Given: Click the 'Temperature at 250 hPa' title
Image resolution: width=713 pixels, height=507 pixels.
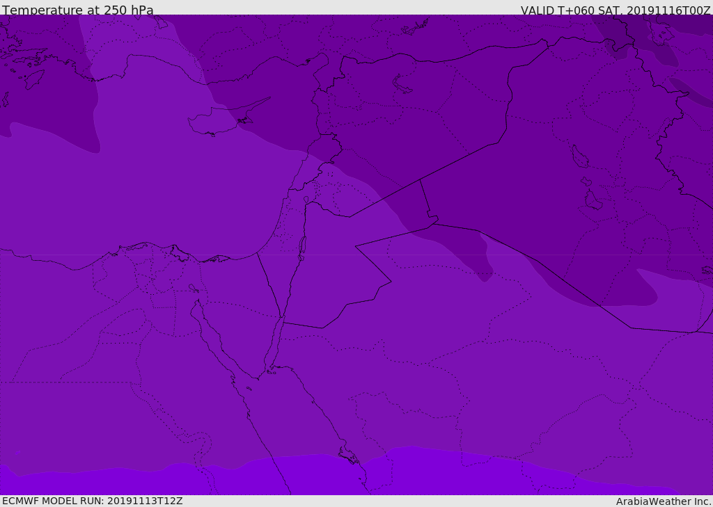Looking at the screenshot, I should click(x=77, y=10).
